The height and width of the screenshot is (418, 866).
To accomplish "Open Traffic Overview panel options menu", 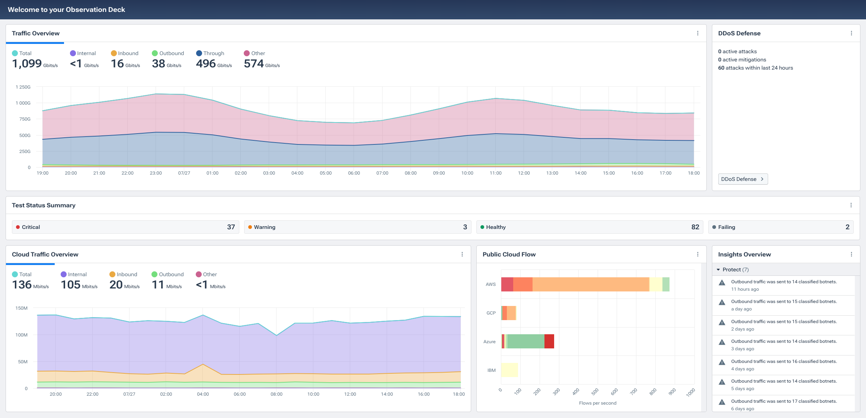I will click(x=697, y=33).
